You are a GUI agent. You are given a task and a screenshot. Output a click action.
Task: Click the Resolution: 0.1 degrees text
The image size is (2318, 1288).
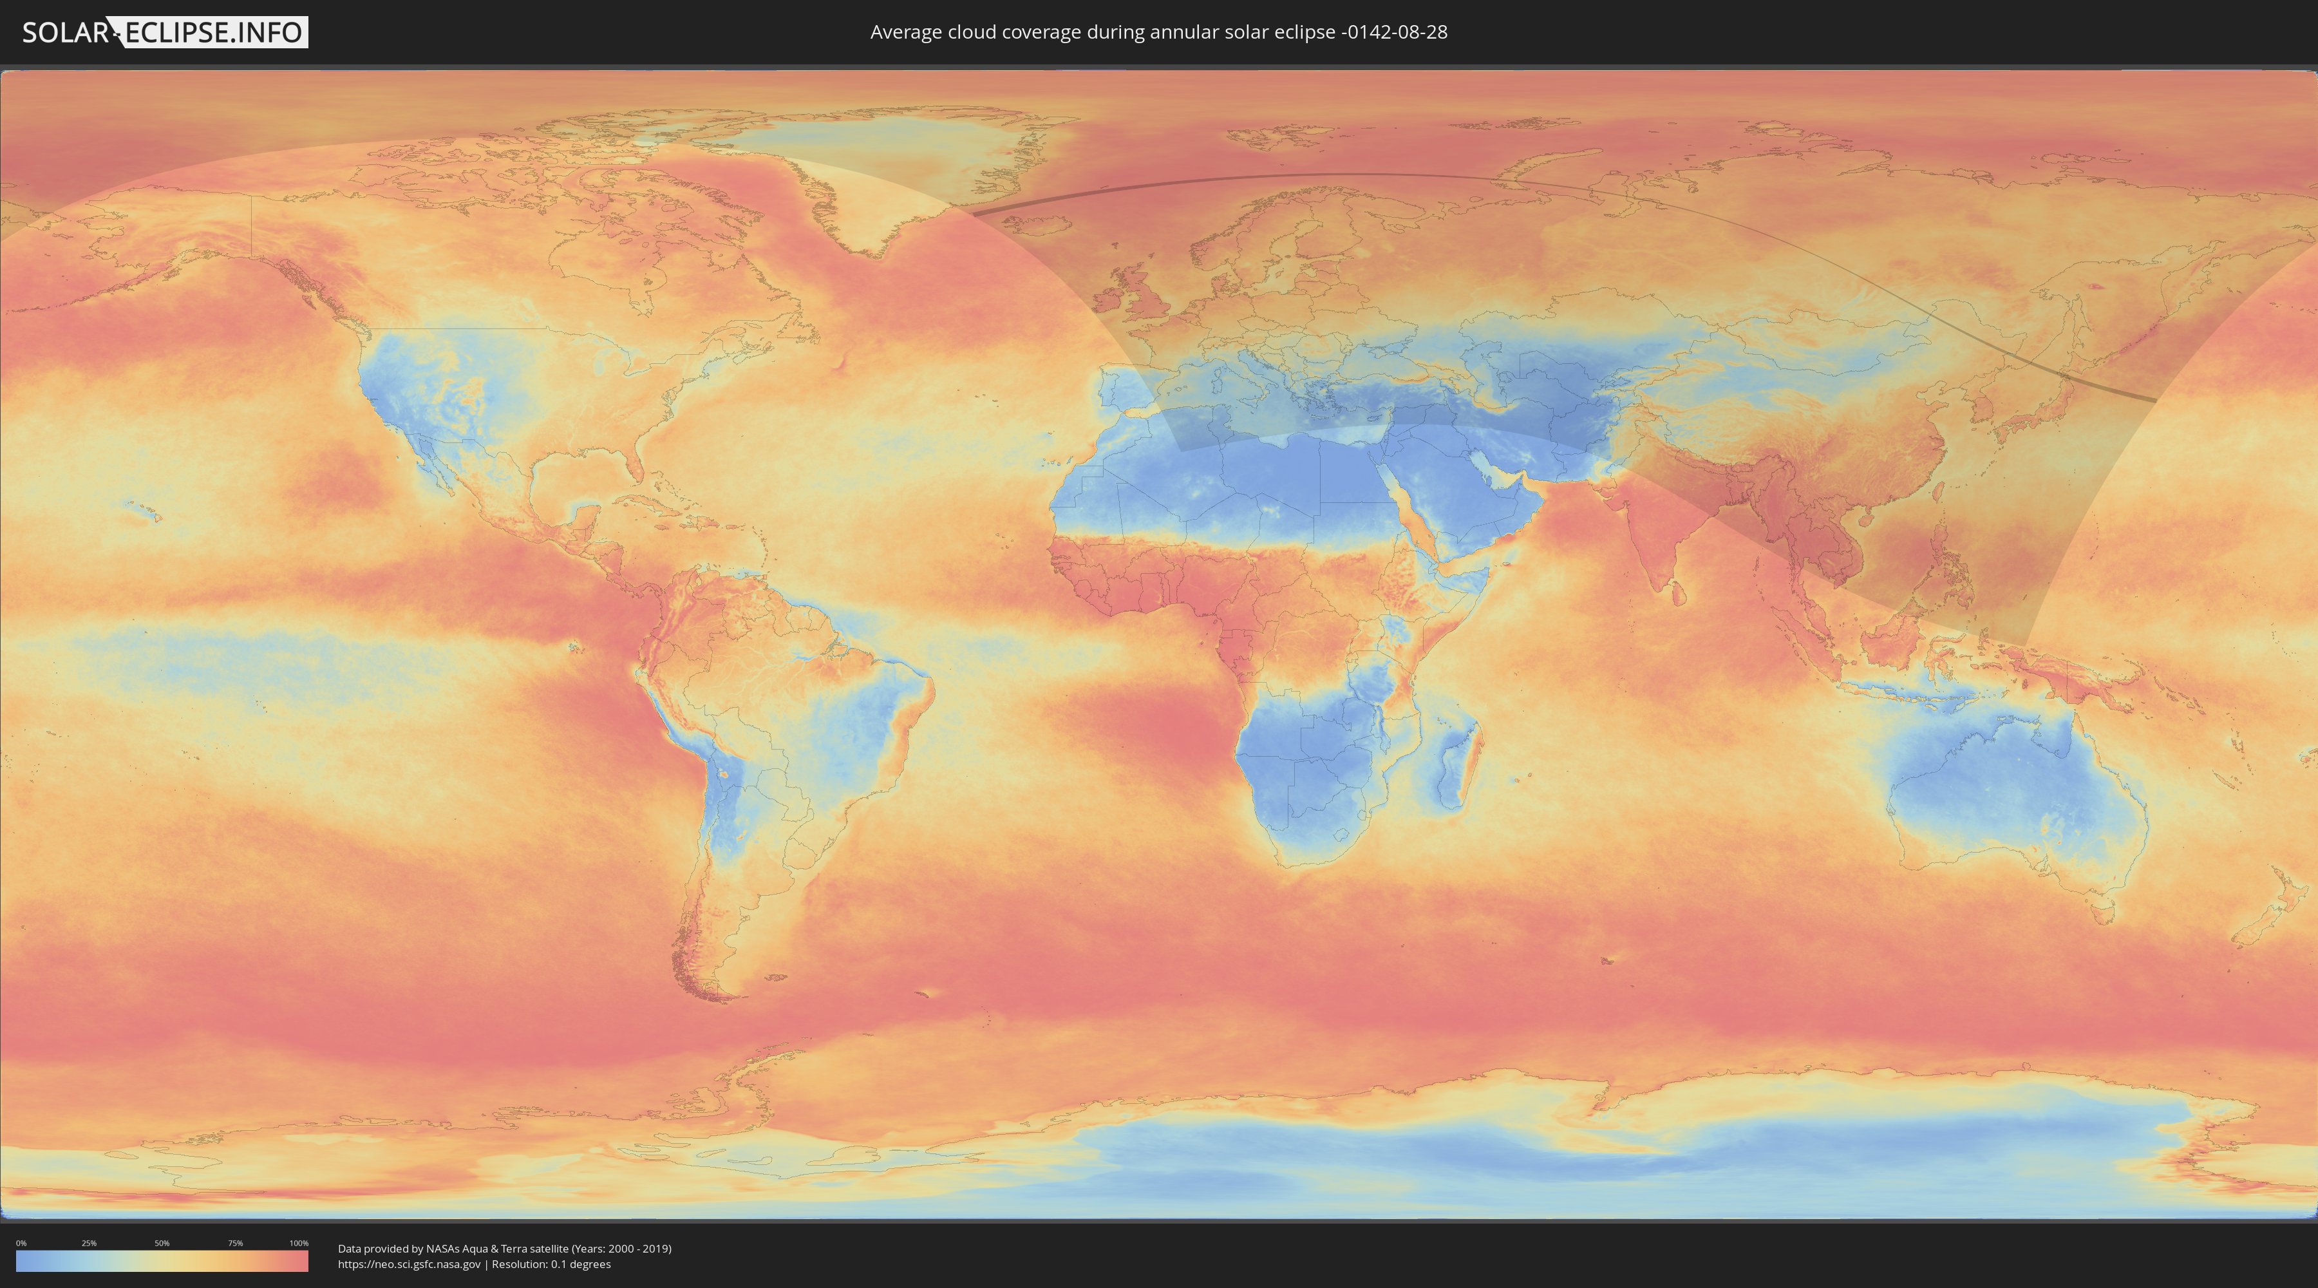coord(551,1265)
